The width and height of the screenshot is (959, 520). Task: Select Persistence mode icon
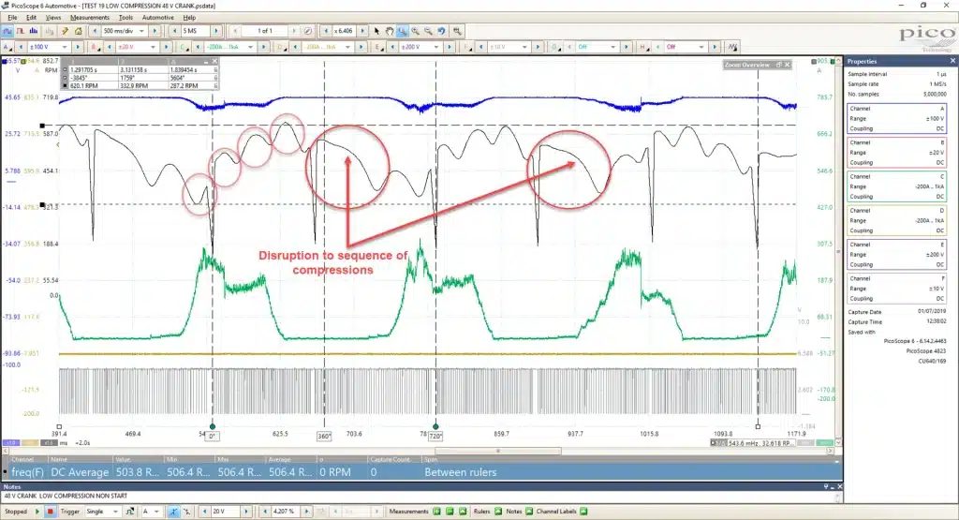21,31
